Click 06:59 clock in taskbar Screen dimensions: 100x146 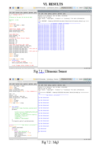point(81,79)
